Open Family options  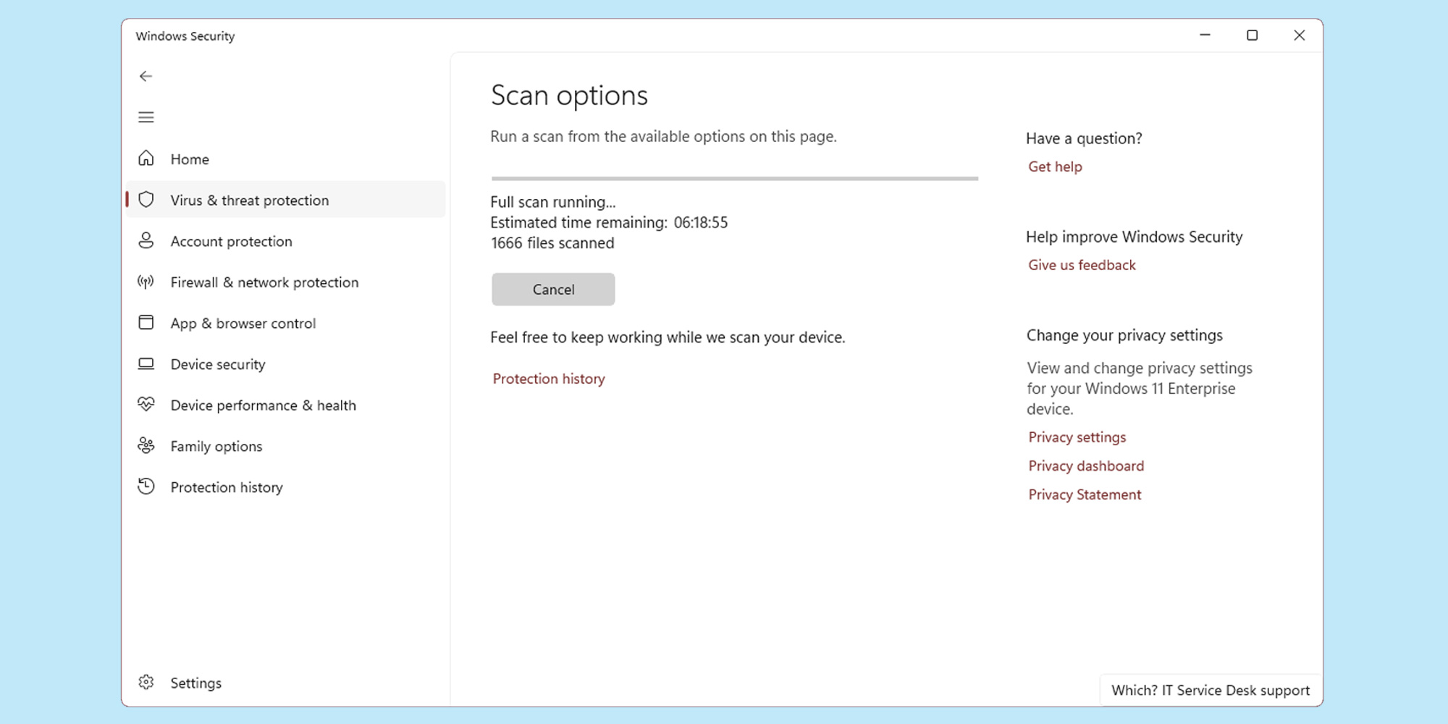(216, 446)
